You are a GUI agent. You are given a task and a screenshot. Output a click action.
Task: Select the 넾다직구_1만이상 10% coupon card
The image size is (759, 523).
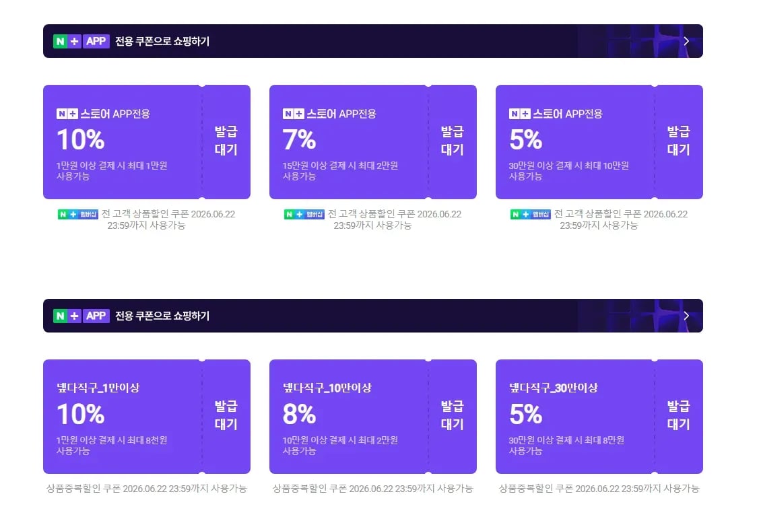click(147, 417)
